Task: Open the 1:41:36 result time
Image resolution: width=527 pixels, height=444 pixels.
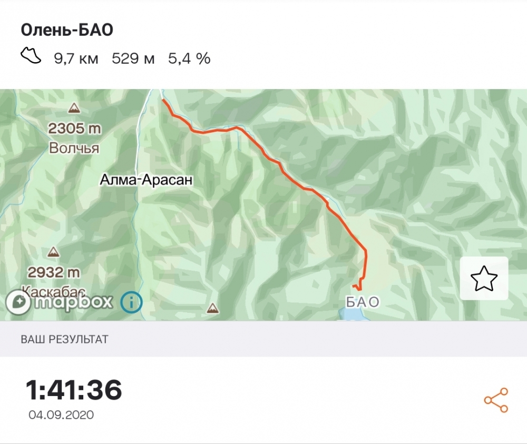Action: (74, 390)
